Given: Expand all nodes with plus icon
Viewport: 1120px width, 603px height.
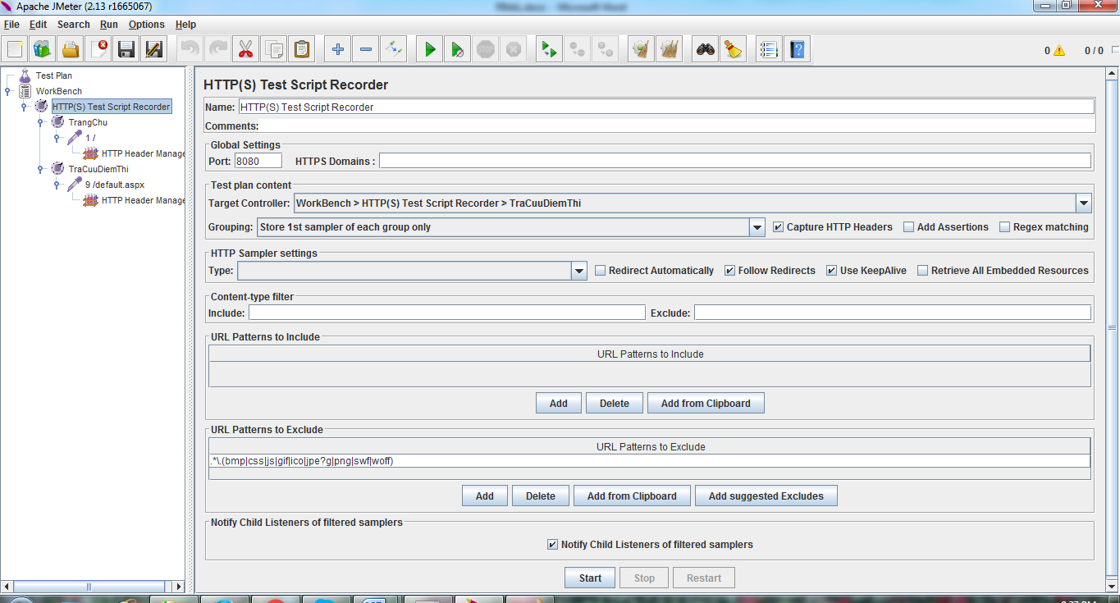Looking at the screenshot, I should tap(338, 50).
